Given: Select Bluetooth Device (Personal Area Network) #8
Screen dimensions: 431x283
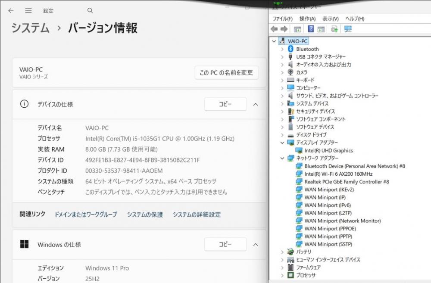Looking at the screenshot, I should (x=355, y=166).
